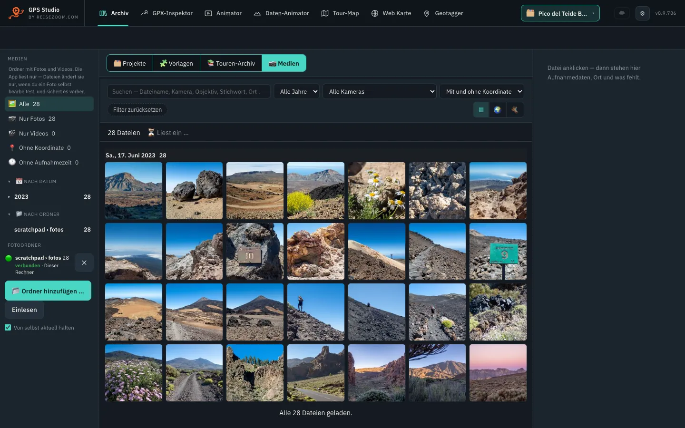Remove the scratchpad fotos folder with X
This screenshot has height=428, width=685.
(84, 263)
